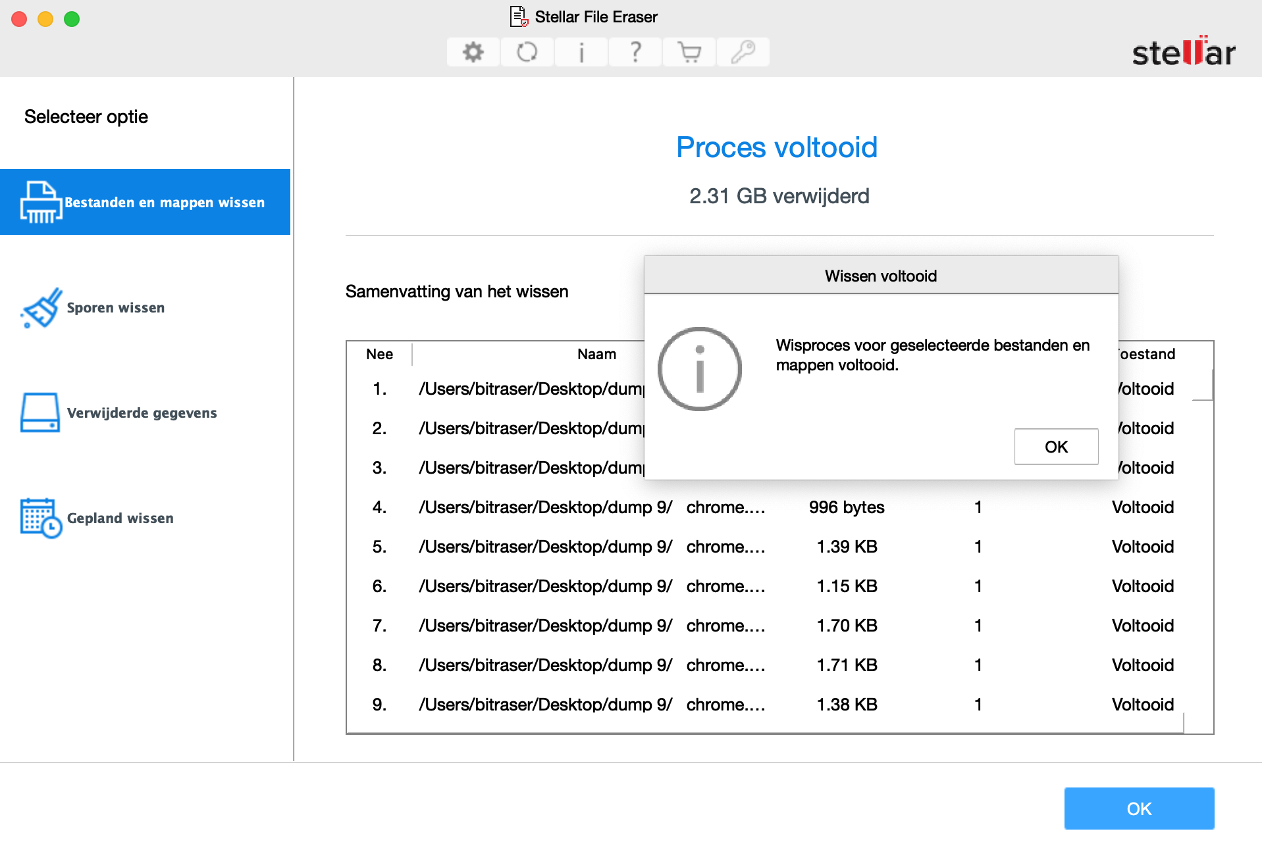The width and height of the screenshot is (1262, 848).
Task: Click the shredder icon for Bestanden wissen
Action: click(x=41, y=202)
